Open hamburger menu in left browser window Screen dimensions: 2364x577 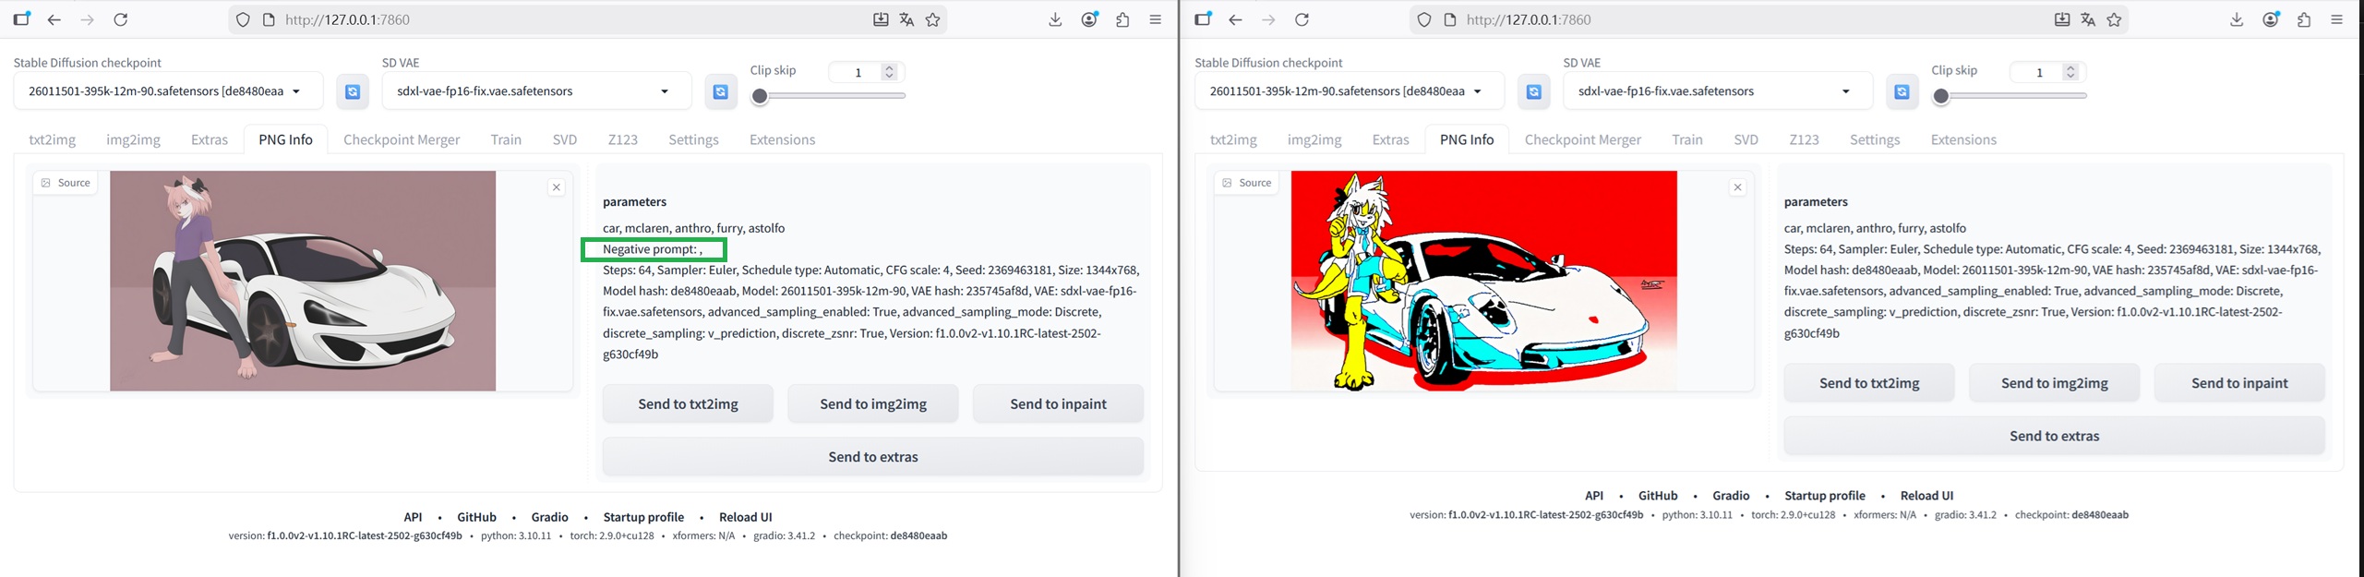[1155, 19]
